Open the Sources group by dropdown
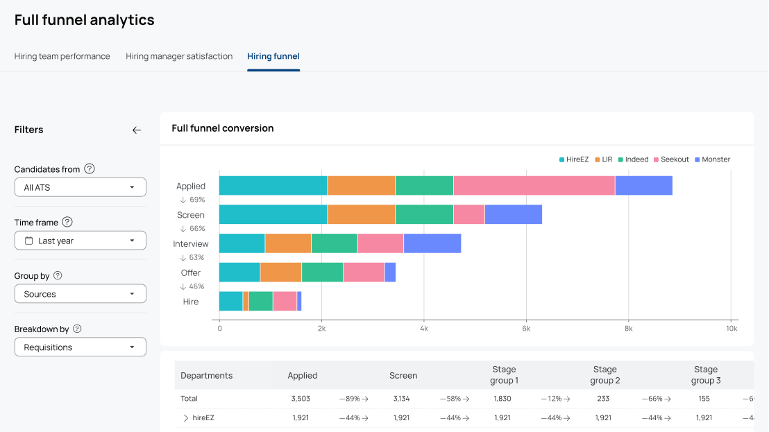The width and height of the screenshot is (769, 432). point(81,295)
